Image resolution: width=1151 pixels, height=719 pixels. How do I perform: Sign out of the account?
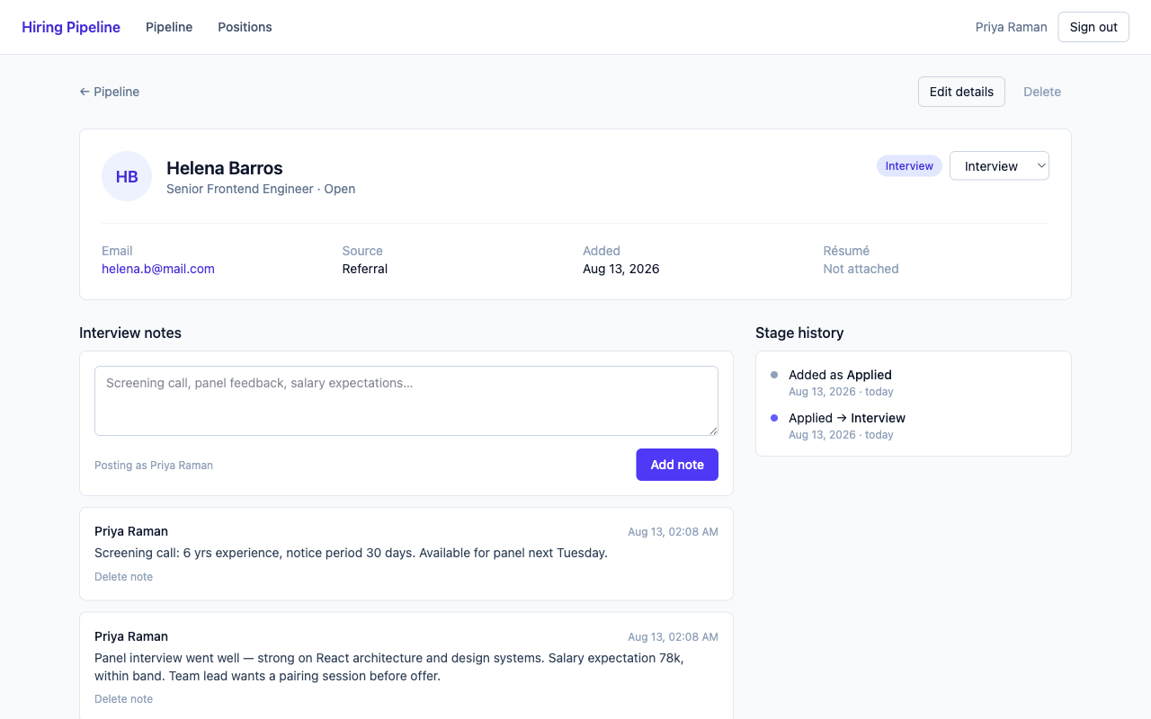point(1093,27)
